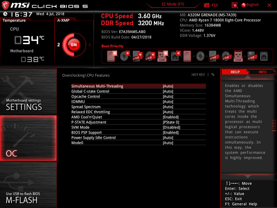Select the SVM Mode row label
The image size is (277, 208).
point(80,127)
